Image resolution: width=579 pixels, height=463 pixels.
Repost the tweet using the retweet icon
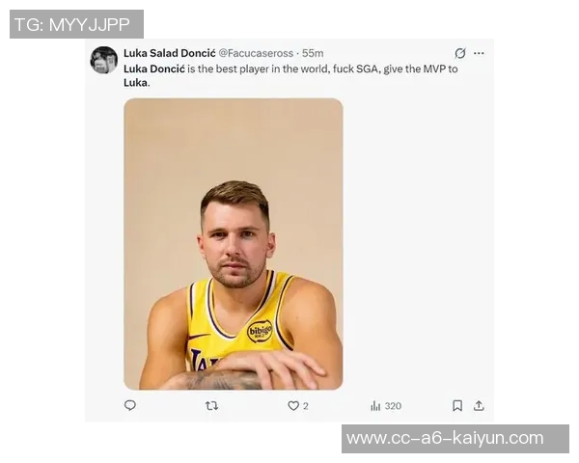[x=212, y=406]
